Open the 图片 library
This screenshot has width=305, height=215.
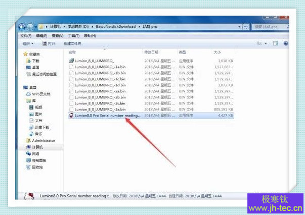[38, 114]
